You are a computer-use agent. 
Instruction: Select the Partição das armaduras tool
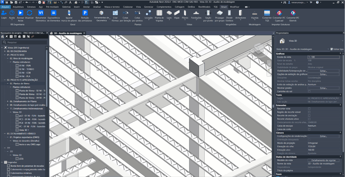tap(85, 13)
